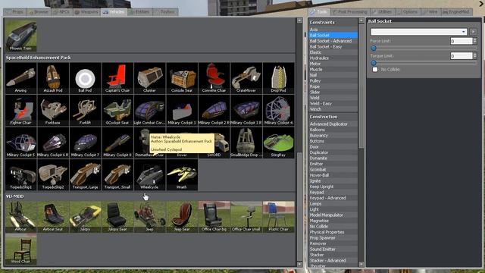Pick the Wraith ship icon
Viewport: 485px width, 273px height.
click(x=182, y=174)
